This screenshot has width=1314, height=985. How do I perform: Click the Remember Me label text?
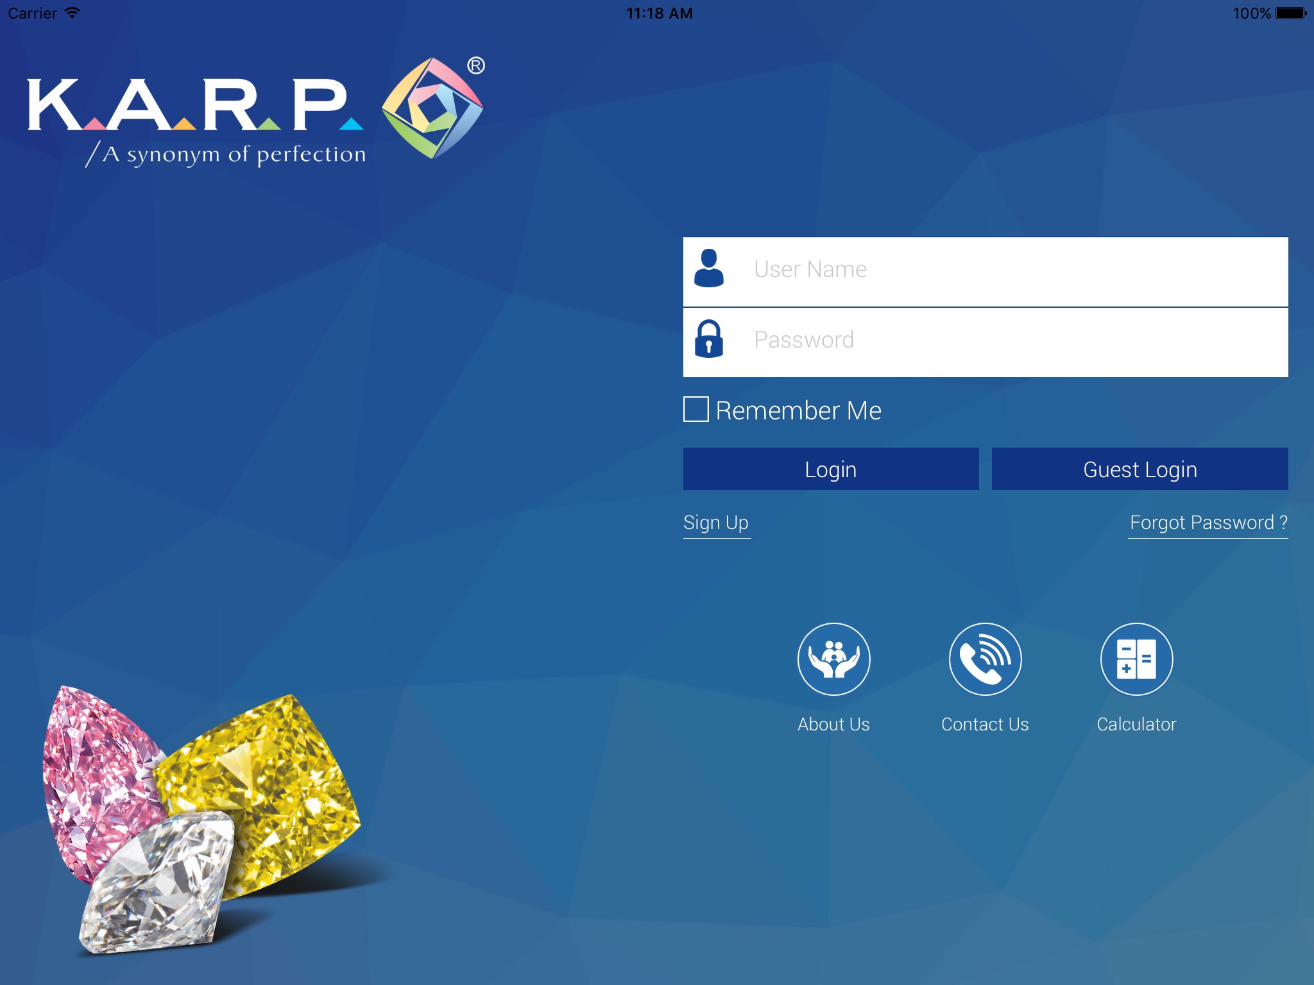coord(798,410)
